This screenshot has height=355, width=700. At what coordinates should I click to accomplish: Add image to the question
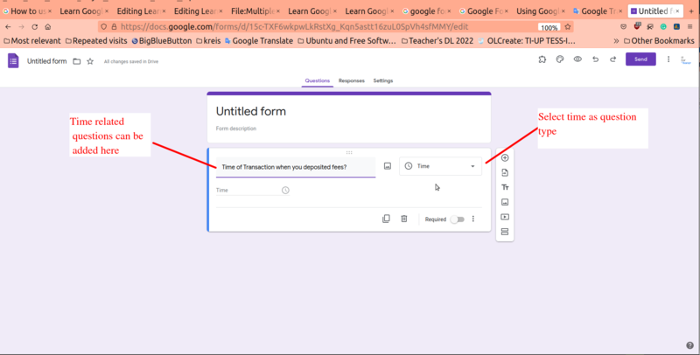[388, 166]
